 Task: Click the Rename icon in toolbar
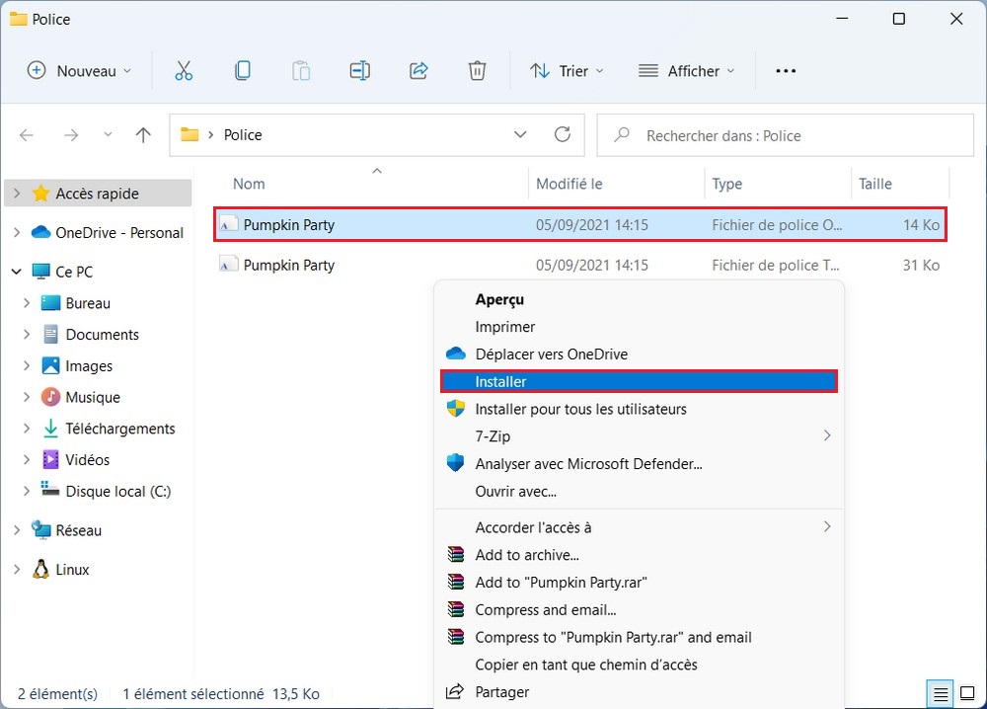tap(359, 71)
